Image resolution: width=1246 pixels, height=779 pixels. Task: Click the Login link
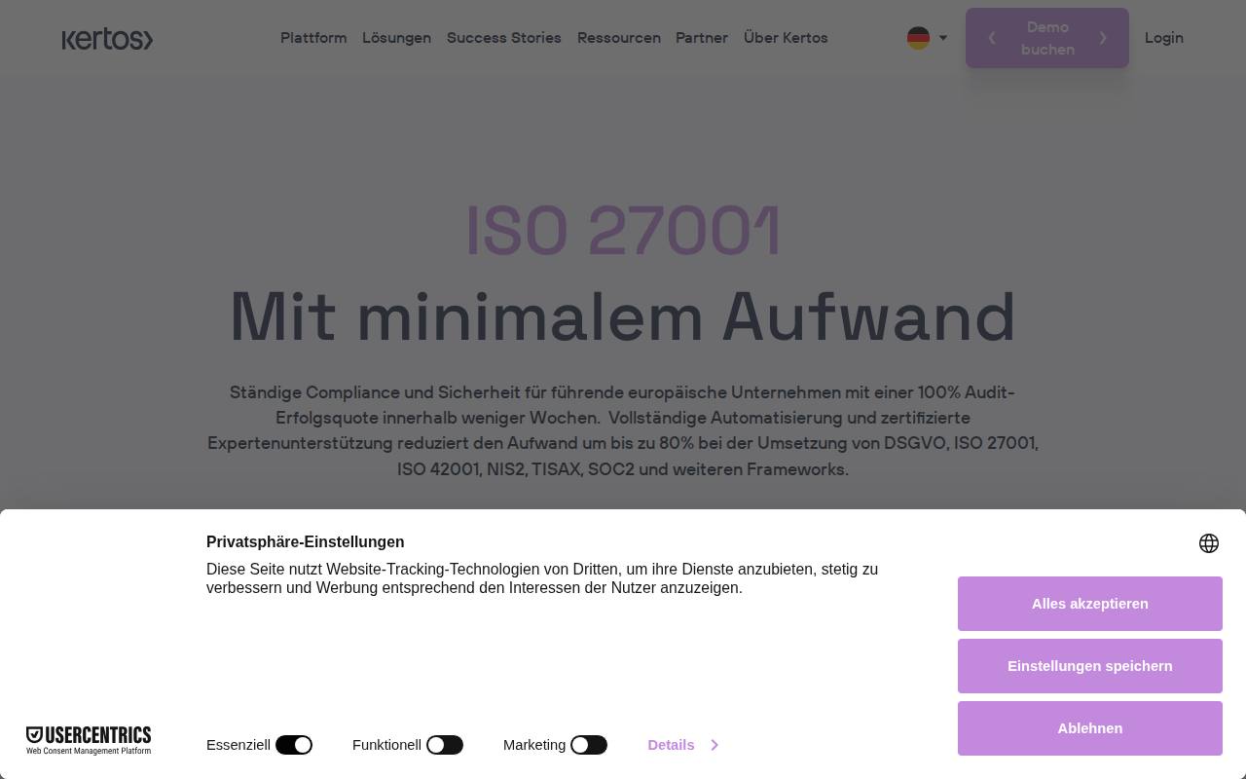coord(1164,38)
